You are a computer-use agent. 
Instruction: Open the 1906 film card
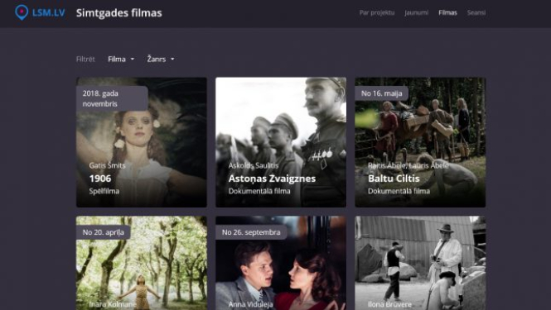click(141, 142)
